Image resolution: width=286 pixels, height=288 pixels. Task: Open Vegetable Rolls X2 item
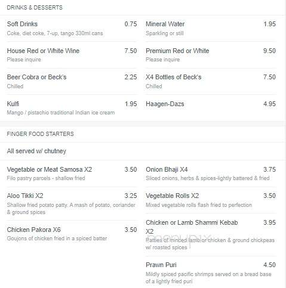click(211, 200)
